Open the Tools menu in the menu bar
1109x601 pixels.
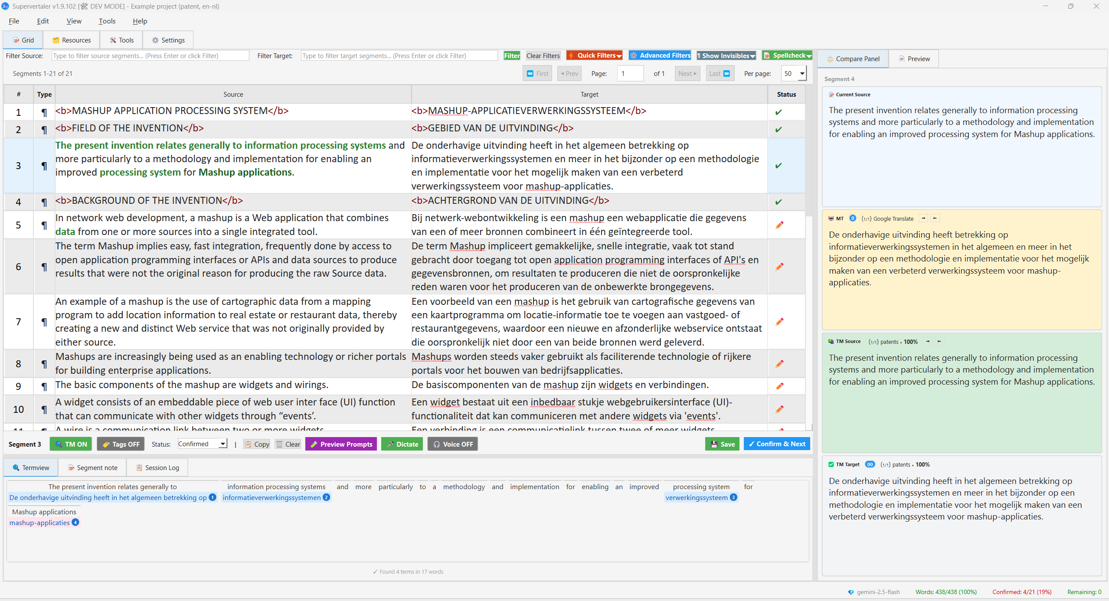[107, 21]
